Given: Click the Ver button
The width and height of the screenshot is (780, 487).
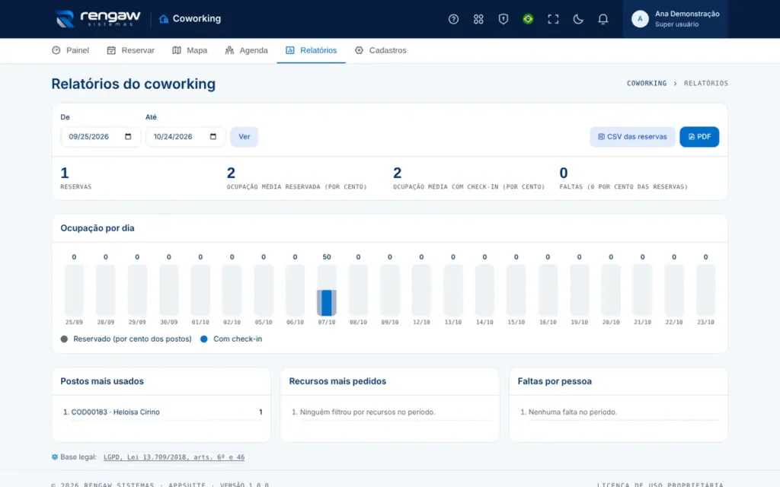Looking at the screenshot, I should point(245,137).
